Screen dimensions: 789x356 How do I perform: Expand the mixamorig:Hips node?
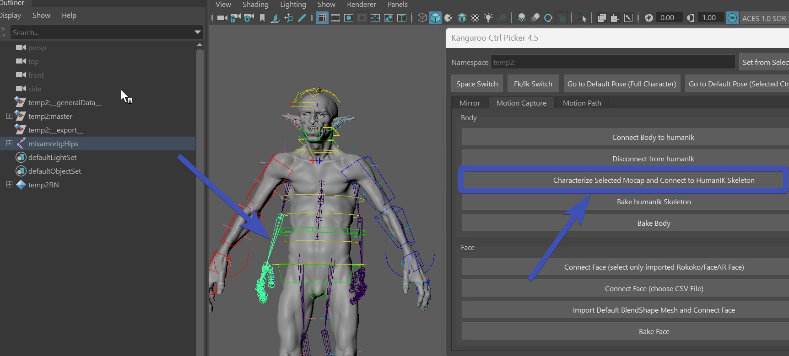(x=9, y=143)
